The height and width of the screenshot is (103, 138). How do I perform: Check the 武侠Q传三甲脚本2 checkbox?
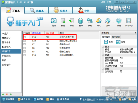(24, 41)
